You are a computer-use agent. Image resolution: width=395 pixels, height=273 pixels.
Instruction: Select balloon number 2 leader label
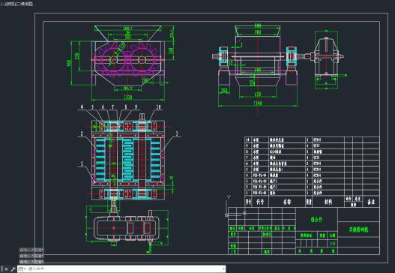point(82,133)
